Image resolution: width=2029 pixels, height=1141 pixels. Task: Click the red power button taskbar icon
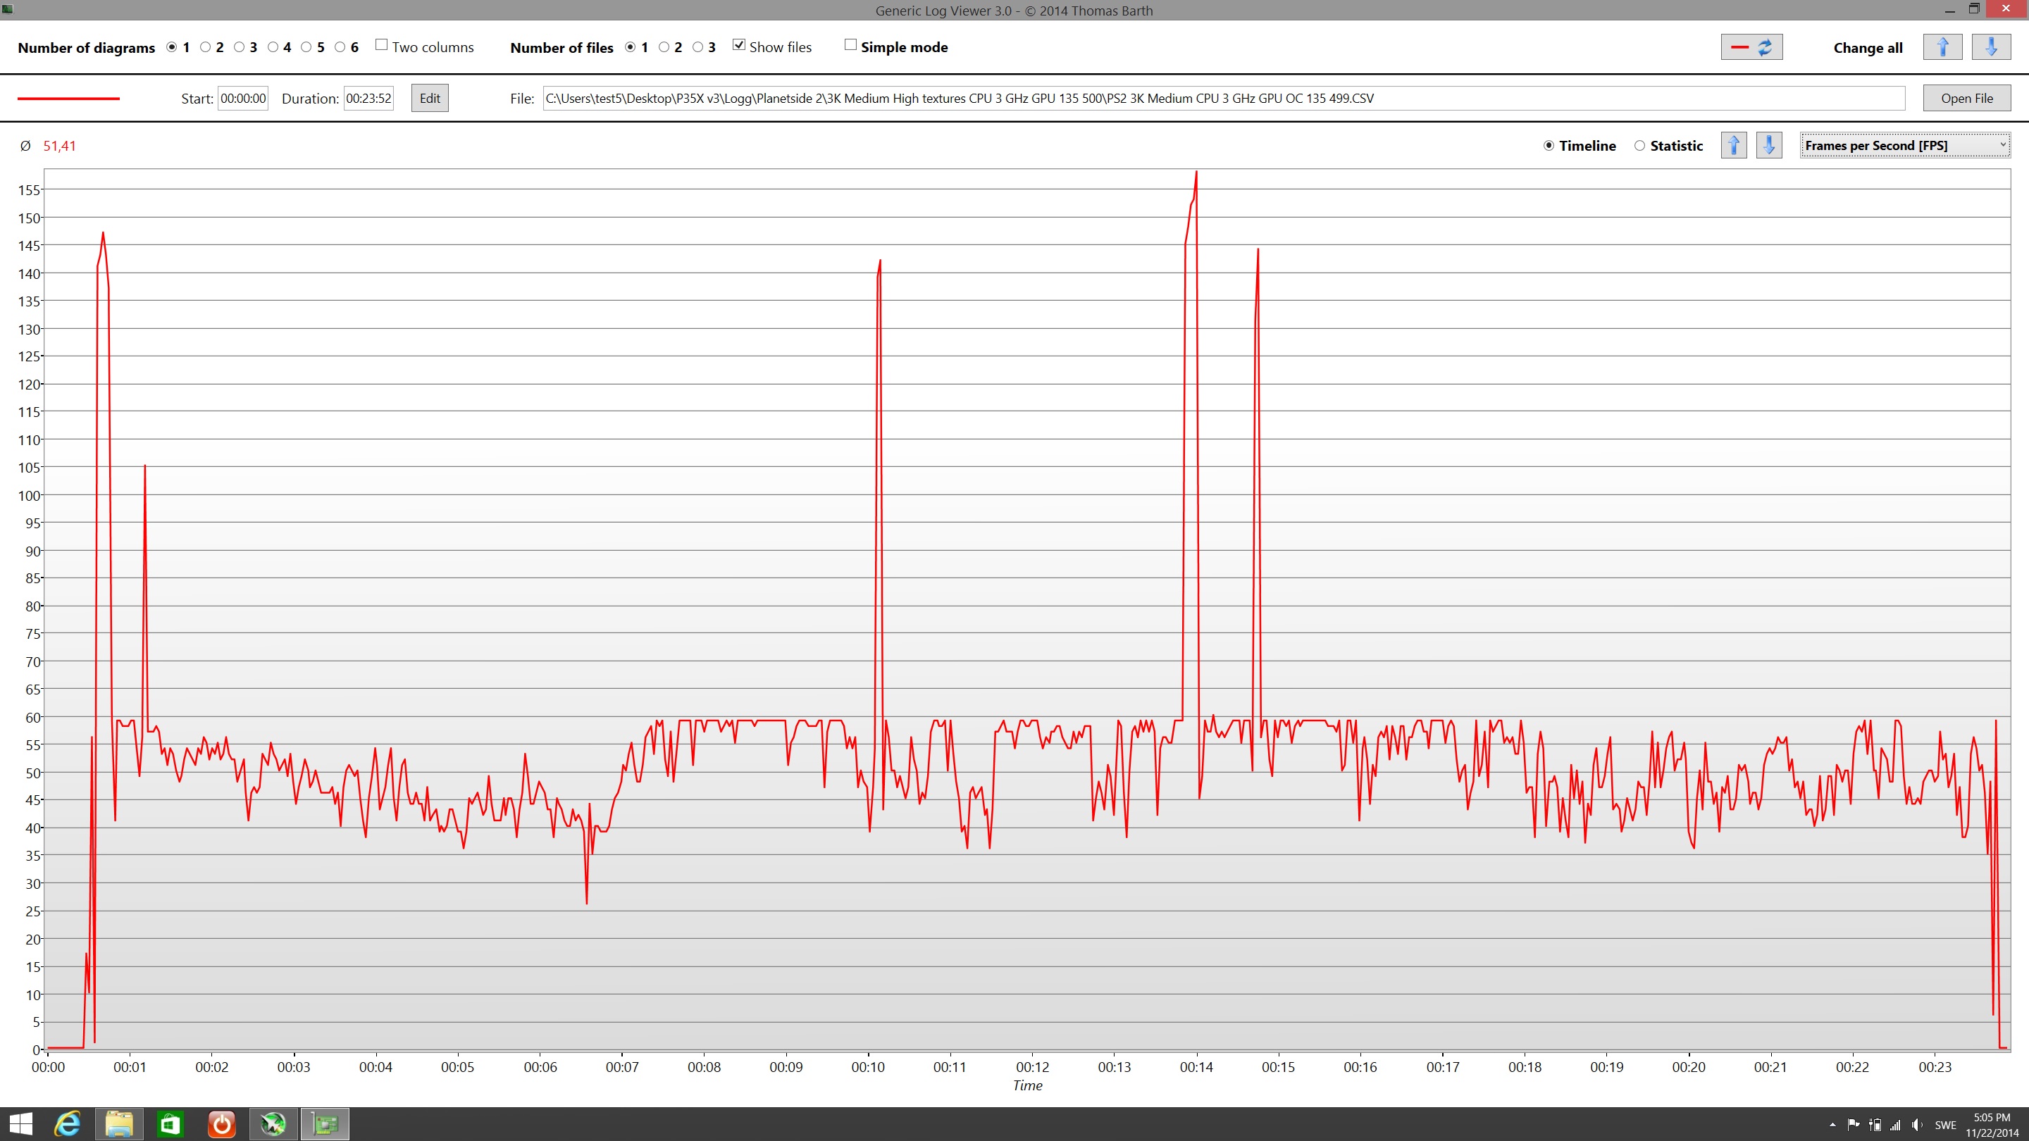(221, 1123)
